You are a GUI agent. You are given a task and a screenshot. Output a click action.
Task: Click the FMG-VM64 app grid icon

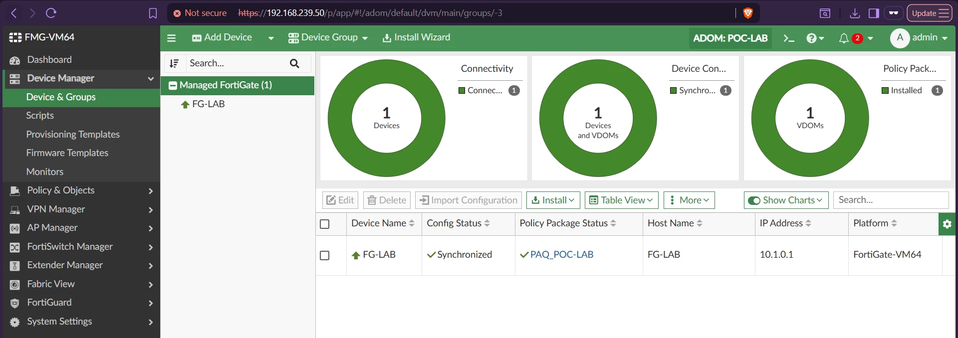point(15,37)
